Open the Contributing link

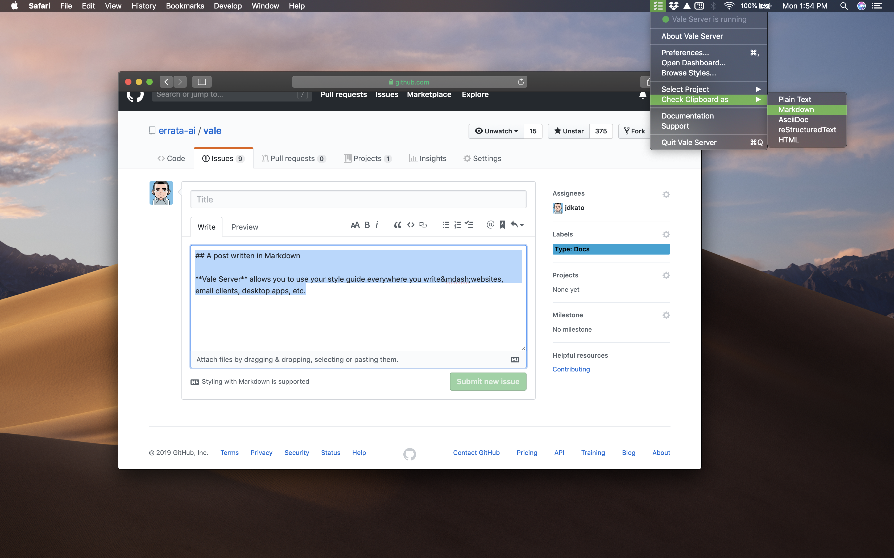point(571,369)
